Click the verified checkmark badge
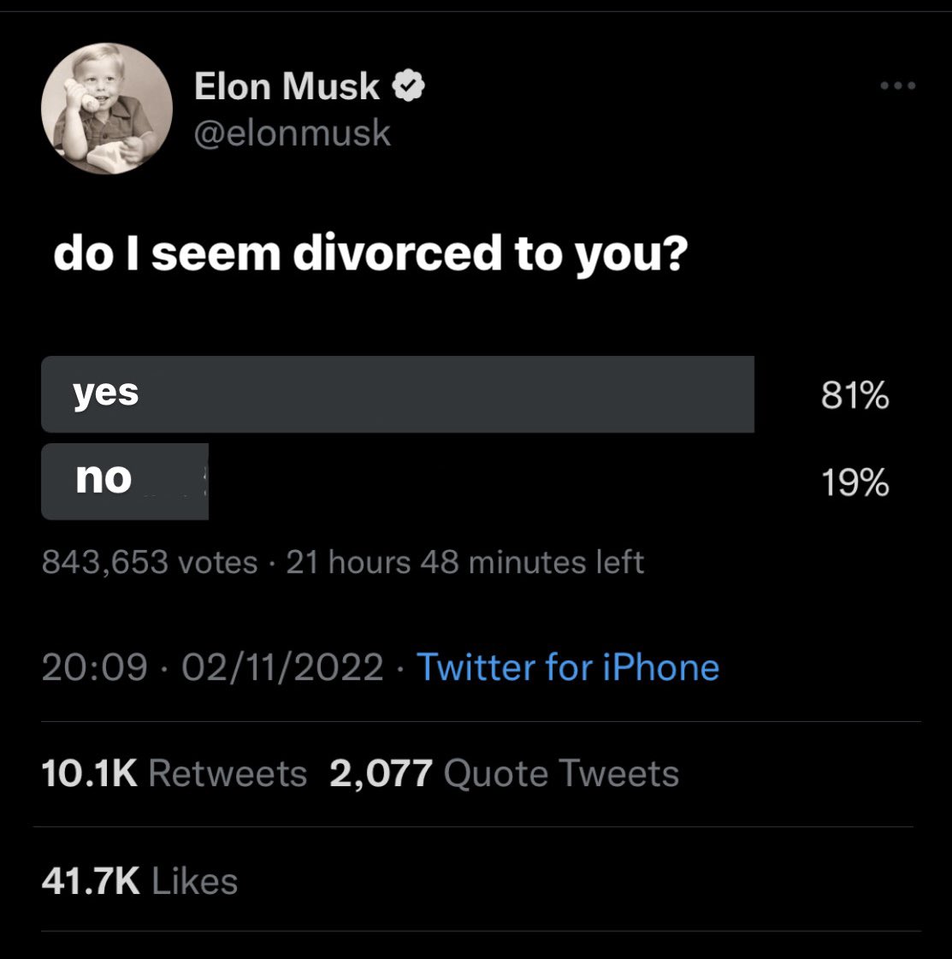This screenshot has height=959, width=952. tap(409, 85)
